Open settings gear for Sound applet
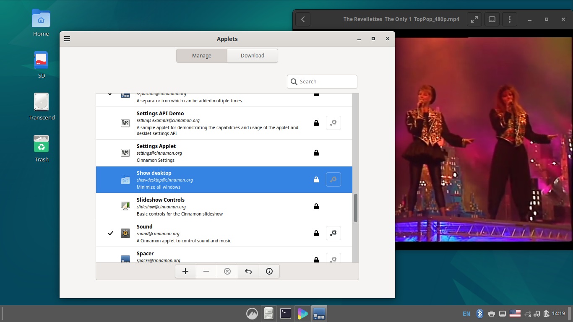The width and height of the screenshot is (573, 322). (333, 233)
